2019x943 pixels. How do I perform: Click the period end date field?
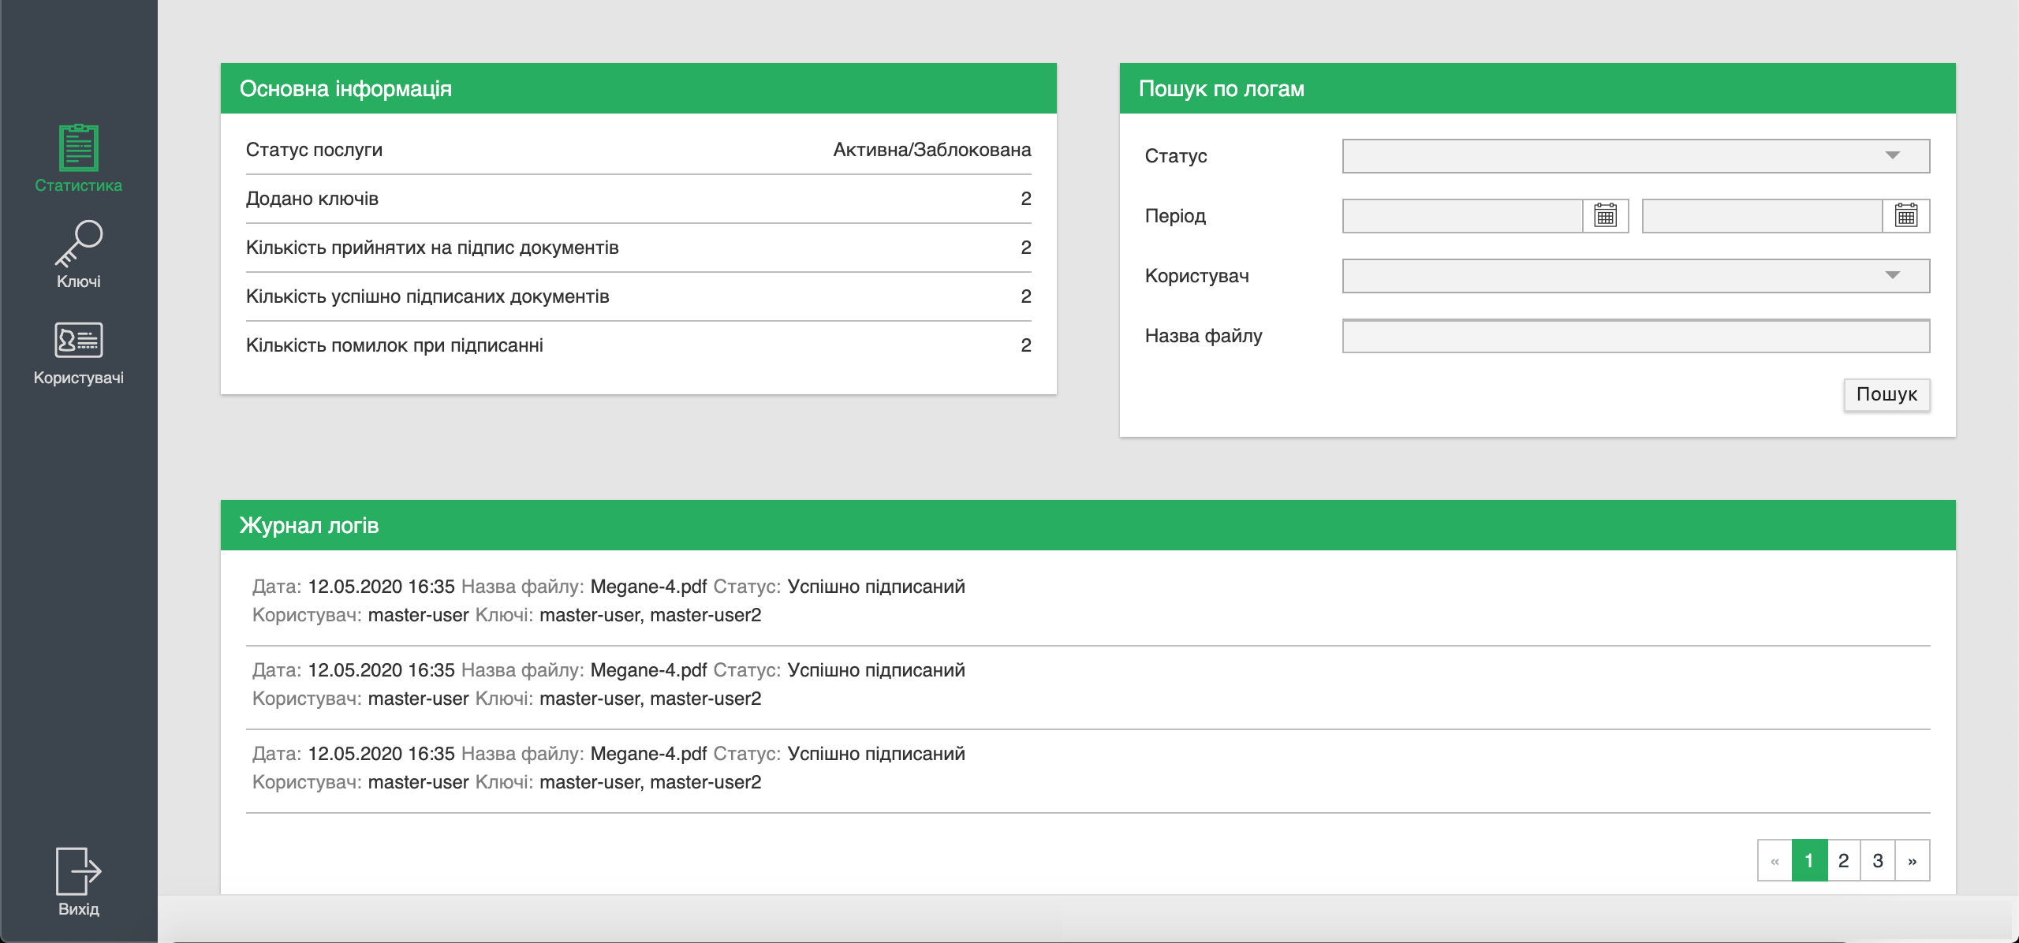pos(1763,215)
